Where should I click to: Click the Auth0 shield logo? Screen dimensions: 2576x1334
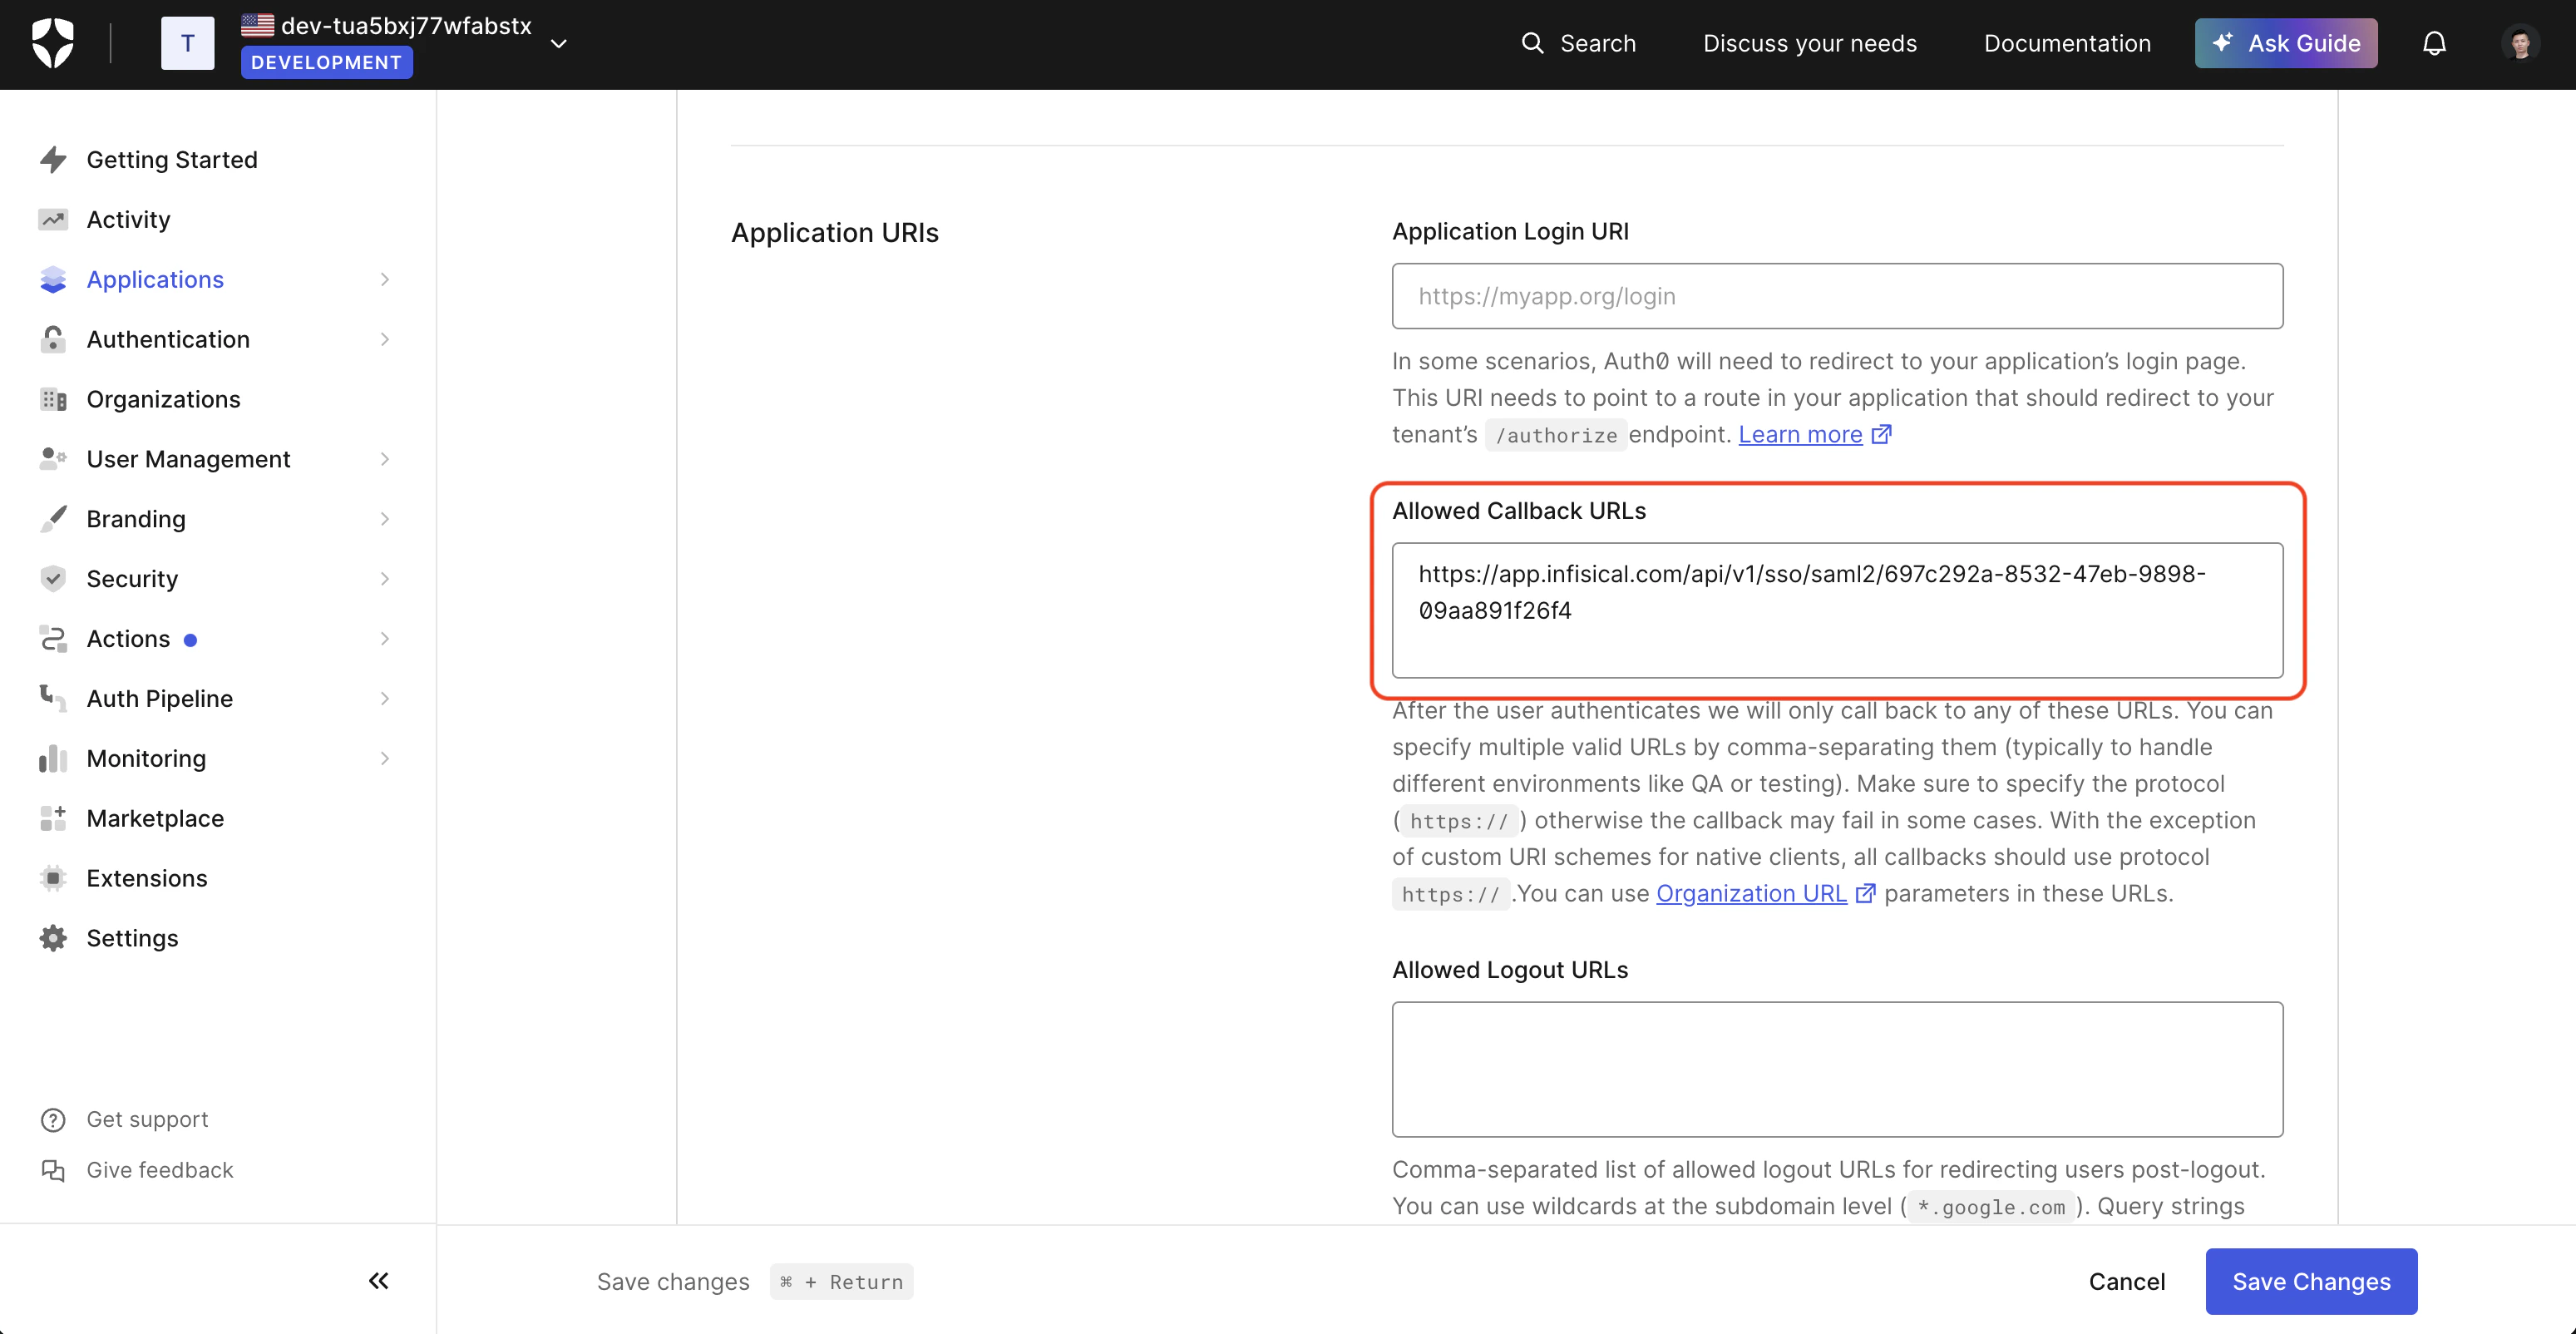(x=52, y=43)
